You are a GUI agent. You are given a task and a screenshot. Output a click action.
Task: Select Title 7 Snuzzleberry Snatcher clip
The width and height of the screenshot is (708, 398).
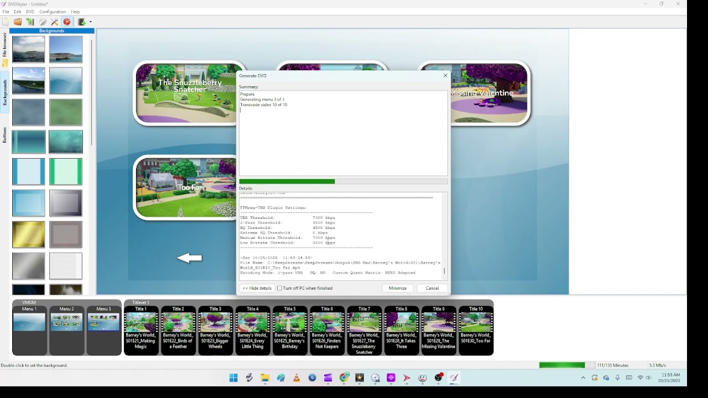[x=365, y=330]
